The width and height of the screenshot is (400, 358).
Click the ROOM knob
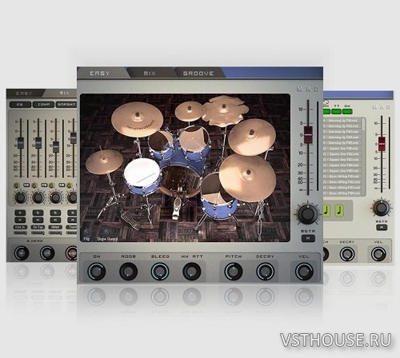pos(128,272)
